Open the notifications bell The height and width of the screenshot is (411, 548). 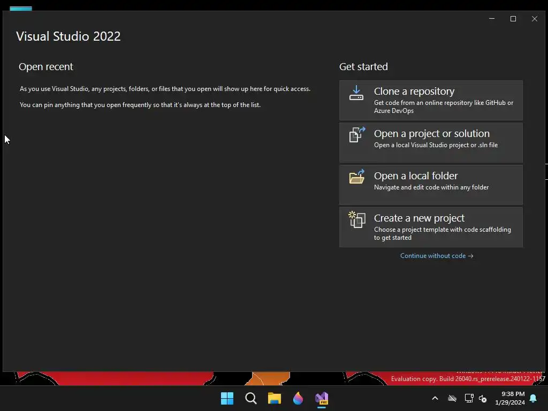point(534,398)
